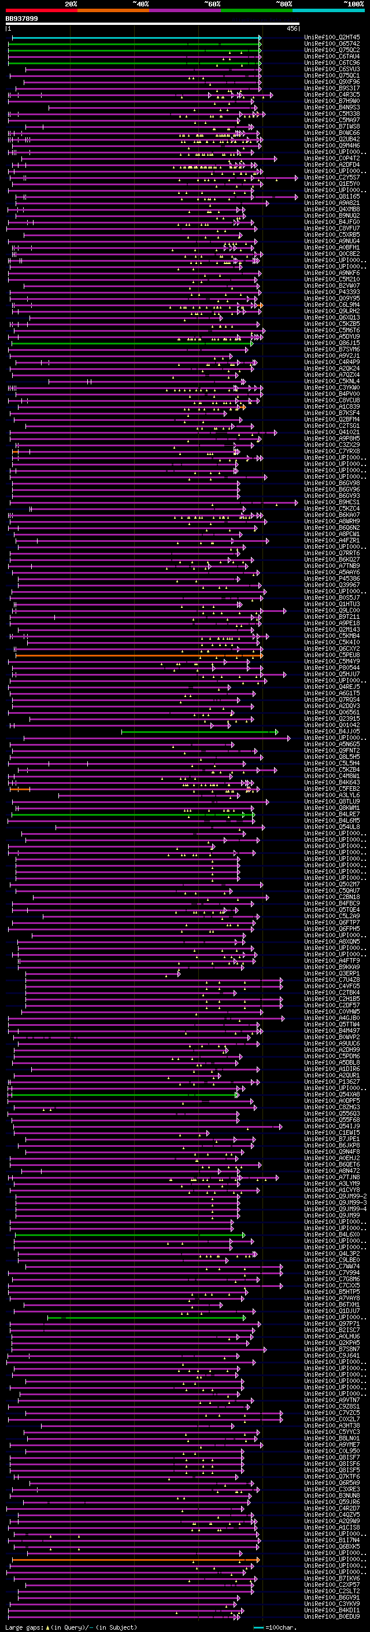Screen dimensions: 370x1632
Task: Click label UniRef100_Q09Y95
Action: 332,298
